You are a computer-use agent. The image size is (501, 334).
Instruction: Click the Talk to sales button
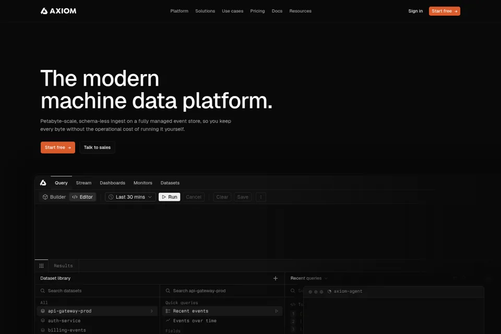coord(97,147)
